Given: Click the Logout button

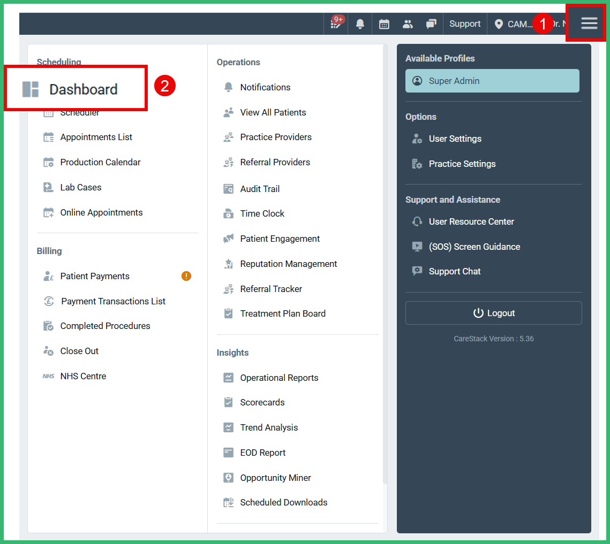Looking at the screenshot, I should [x=493, y=313].
